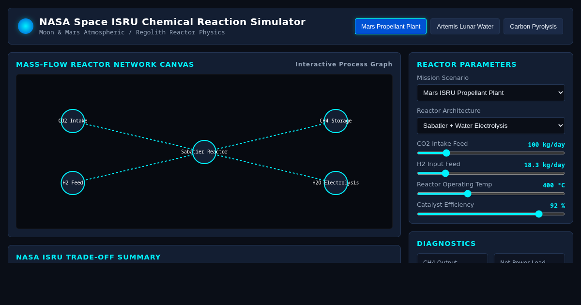This screenshot has height=305, width=581.
Task: Click the 400 °C temperature value
Action: point(554,185)
